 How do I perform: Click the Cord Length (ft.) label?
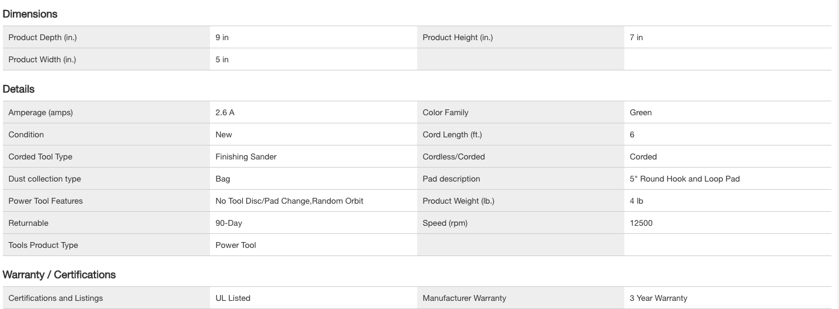(x=452, y=134)
